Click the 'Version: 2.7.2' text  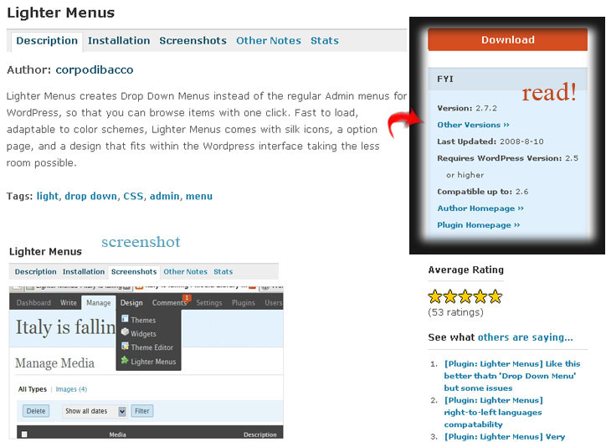click(467, 108)
